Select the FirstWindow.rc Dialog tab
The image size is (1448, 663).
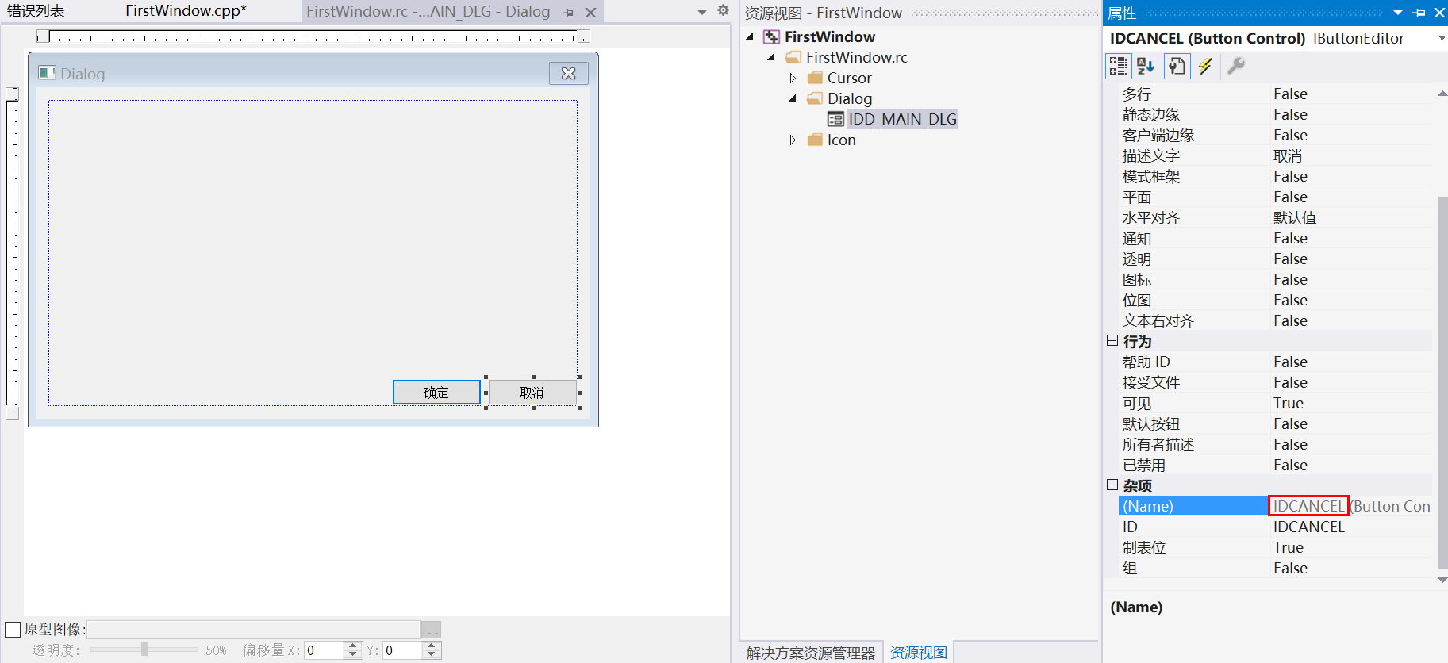click(x=428, y=12)
